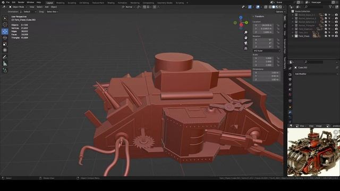
Task: Toggle camera view with the camera icon
Action: (x=245, y=43)
